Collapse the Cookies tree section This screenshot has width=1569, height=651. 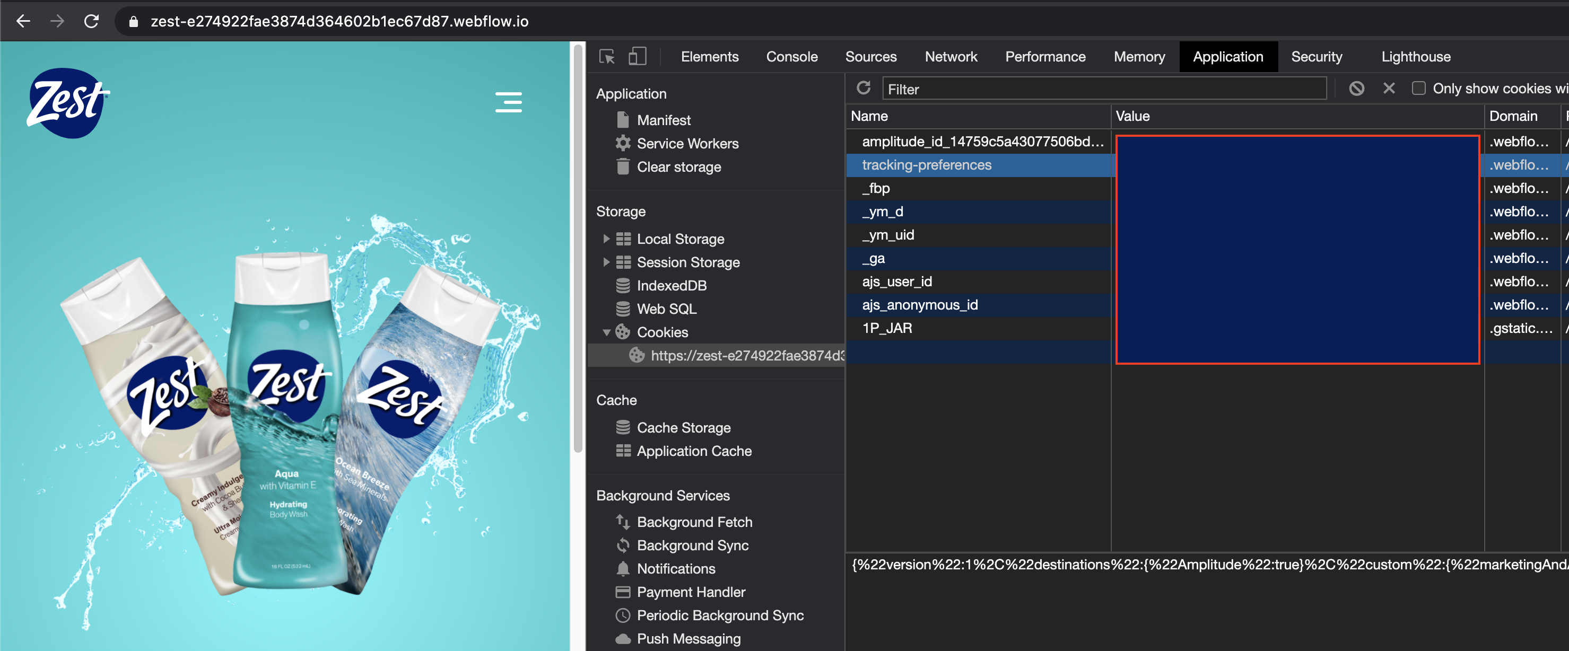click(x=606, y=332)
